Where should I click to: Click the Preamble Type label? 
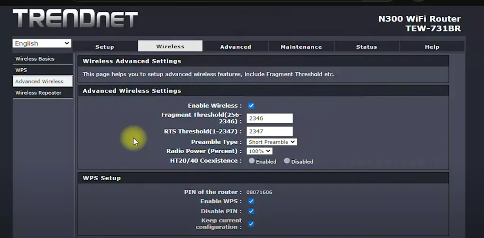216,142
